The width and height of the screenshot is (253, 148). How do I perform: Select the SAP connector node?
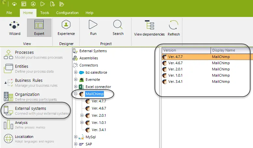tap(89, 144)
